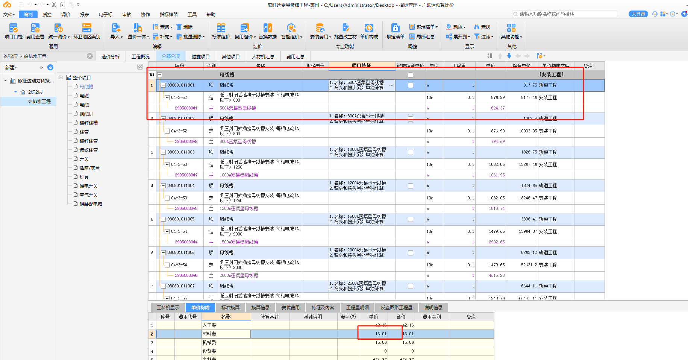The image size is (688, 360).
Task: Open the 展开到 expand-to dropdown
Action: [x=458, y=36]
